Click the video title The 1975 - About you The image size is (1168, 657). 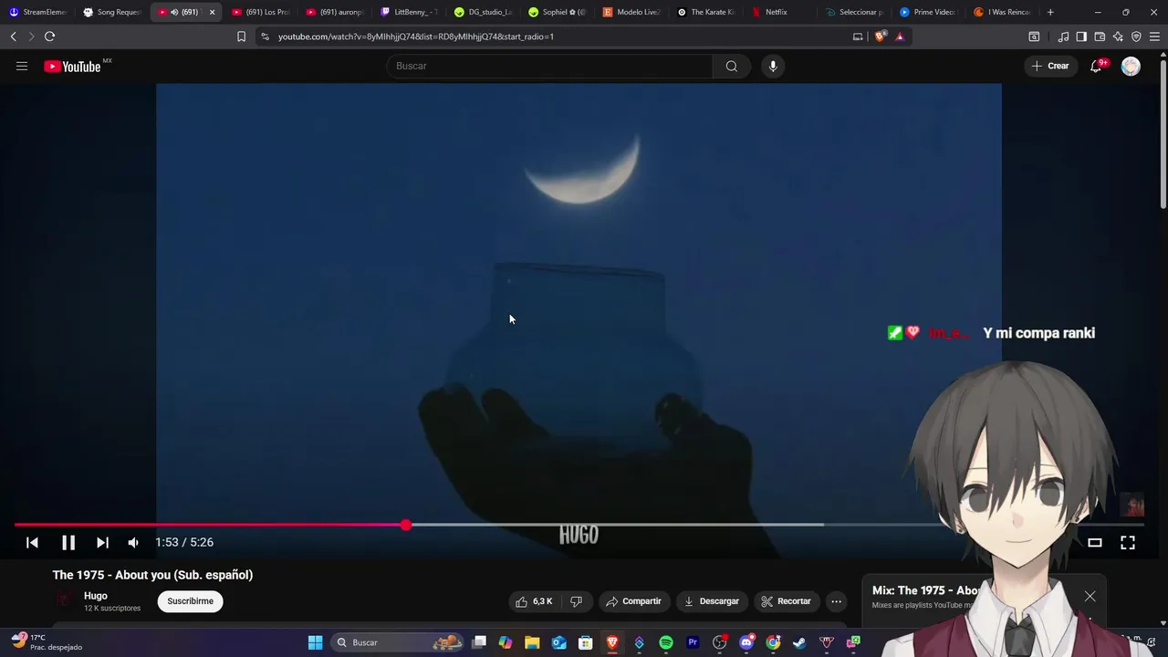pyautogui.click(x=152, y=575)
